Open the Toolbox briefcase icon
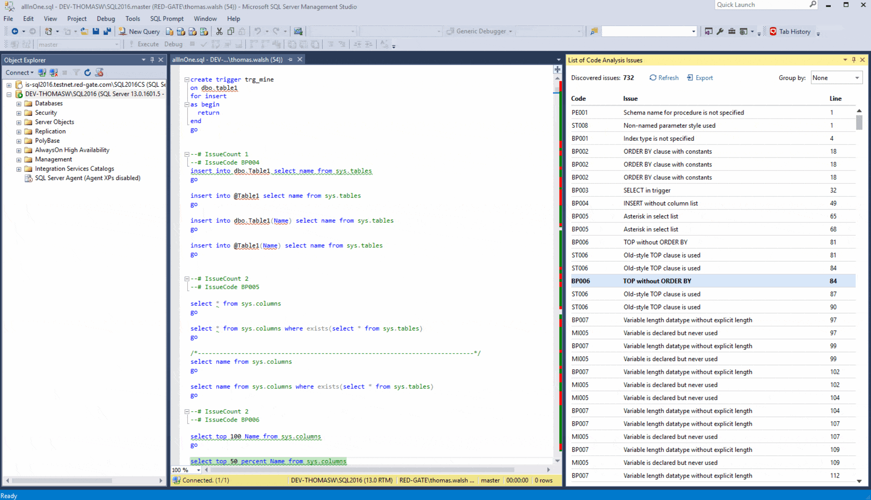The height and width of the screenshot is (500, 871). click(732, 31)
